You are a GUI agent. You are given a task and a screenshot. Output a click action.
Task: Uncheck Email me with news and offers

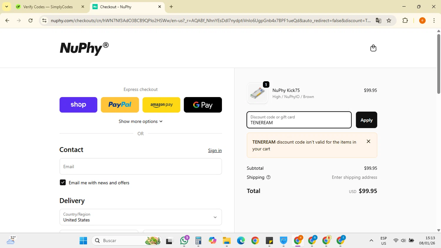coord(63,182)
